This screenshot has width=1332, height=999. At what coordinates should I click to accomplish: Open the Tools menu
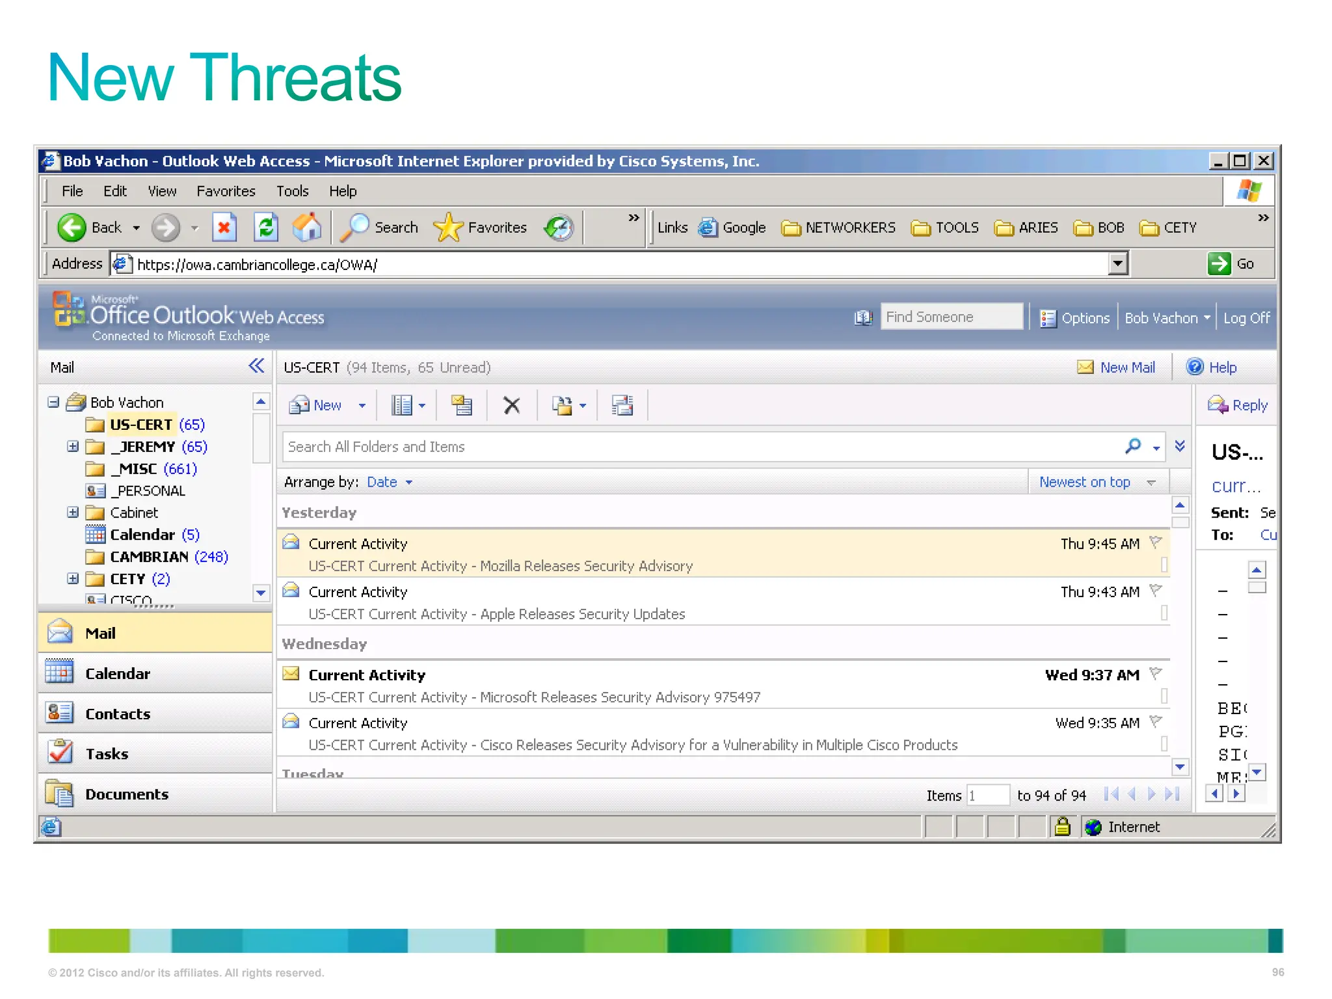click(292, 191)
